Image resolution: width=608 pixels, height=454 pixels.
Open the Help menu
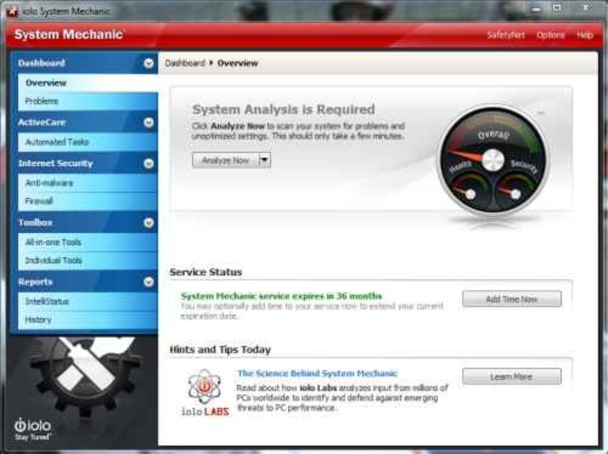pos(584,35)
